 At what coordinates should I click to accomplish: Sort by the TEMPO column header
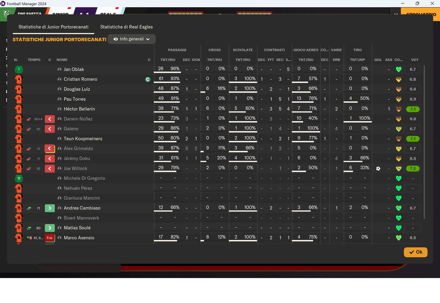click(x=34, y=60)
